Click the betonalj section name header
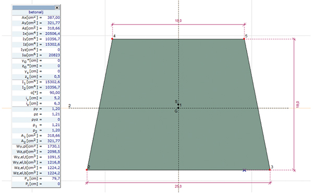 click(36, 12)
